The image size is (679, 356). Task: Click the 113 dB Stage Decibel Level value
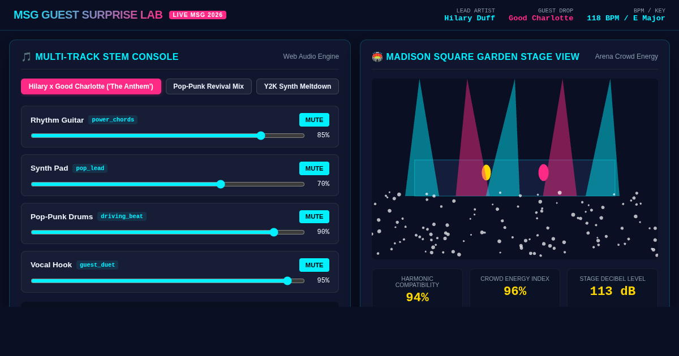(x=613, y=292)
